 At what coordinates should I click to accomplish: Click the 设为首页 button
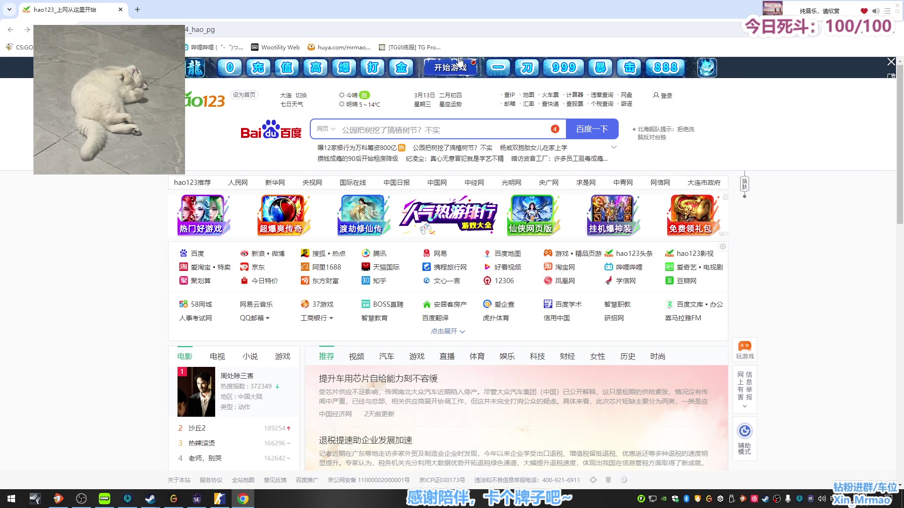tap(244, 95)
